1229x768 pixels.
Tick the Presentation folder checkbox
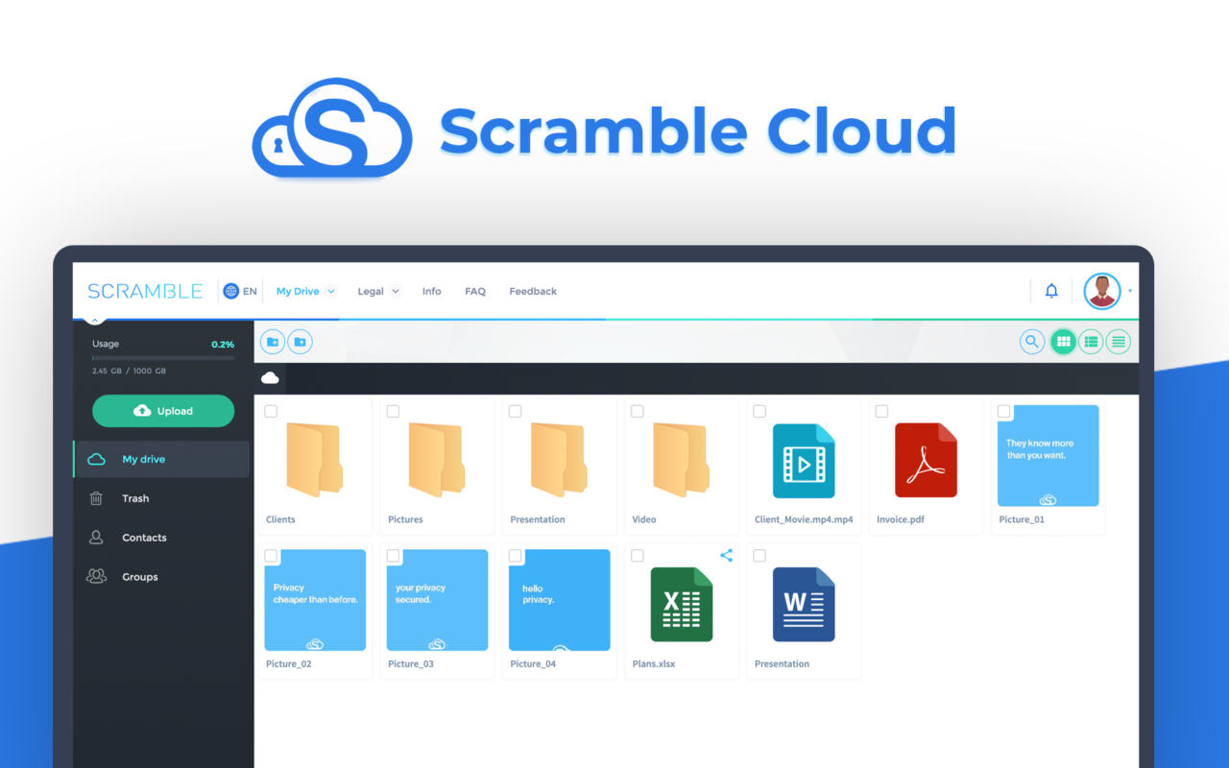pos(515,411)
